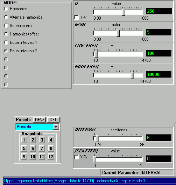
Task: Create a new preset with NEW button
Action: [x=40, y=120]
